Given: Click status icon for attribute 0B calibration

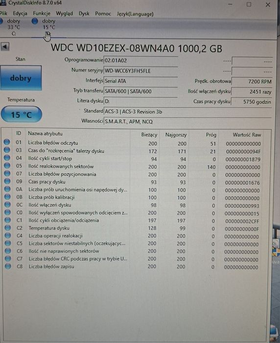Looking at the screenshot, I should (x=7, y=197).
